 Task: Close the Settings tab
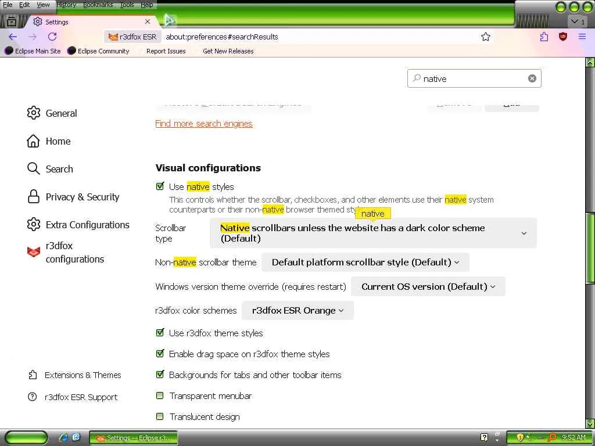pos(148,21)
